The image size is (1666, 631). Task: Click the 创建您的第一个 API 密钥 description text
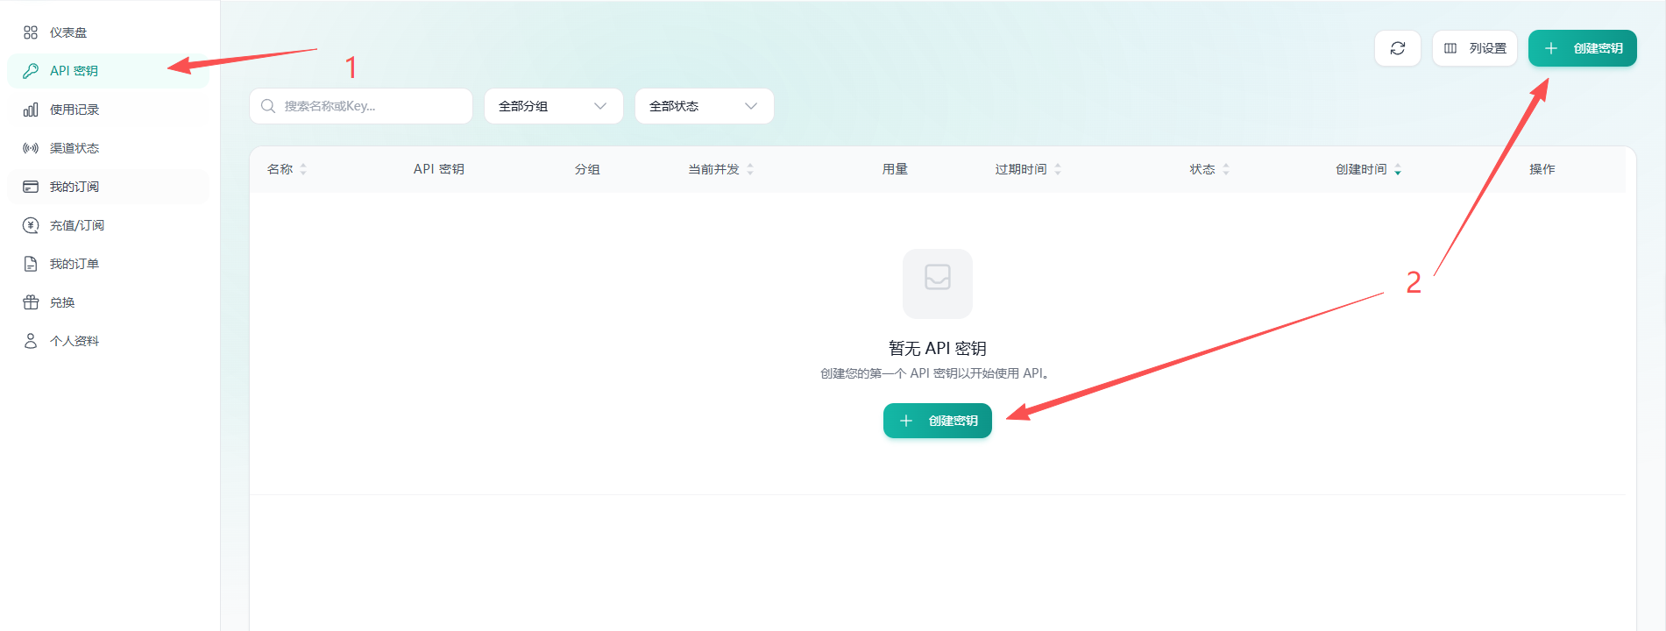pyautogui.click(x=935, y=373)
